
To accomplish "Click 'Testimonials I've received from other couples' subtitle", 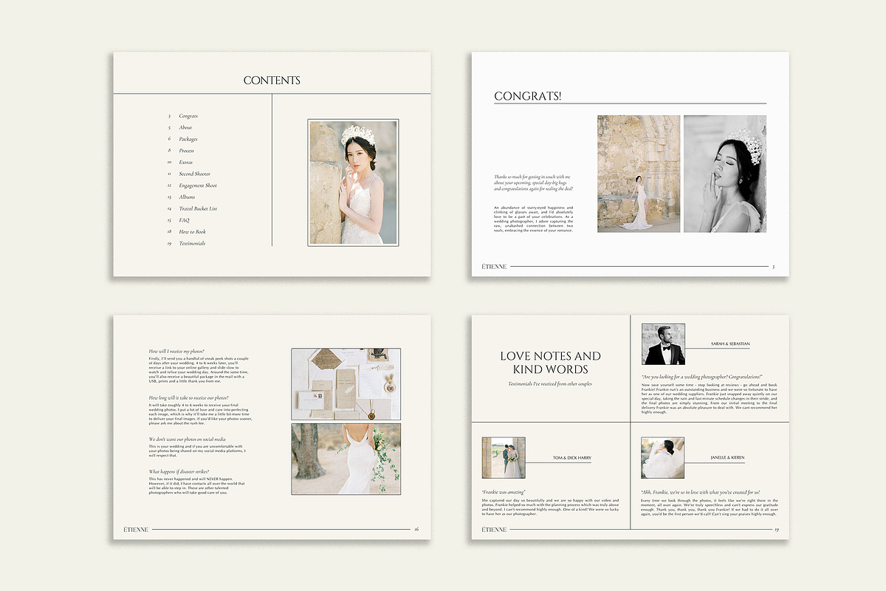I will coord(550,384).
